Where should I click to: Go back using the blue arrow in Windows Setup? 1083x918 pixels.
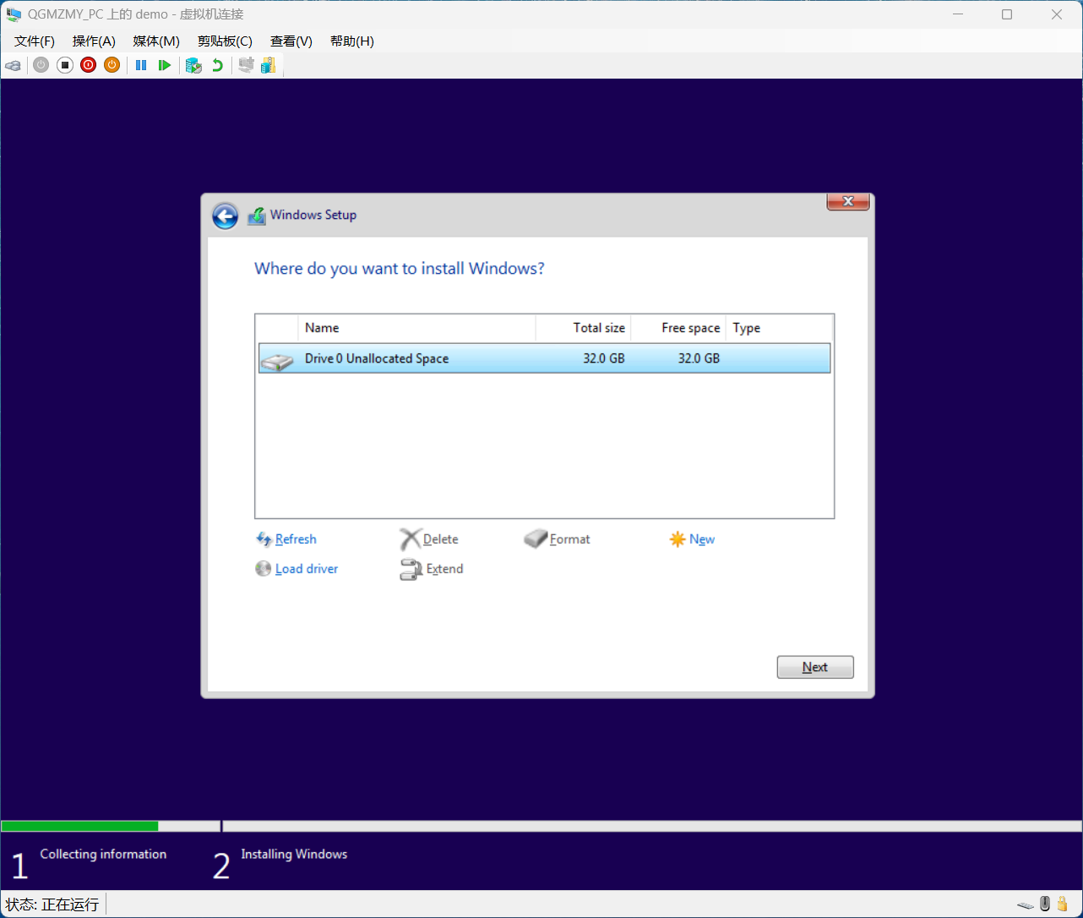[225, 216]
